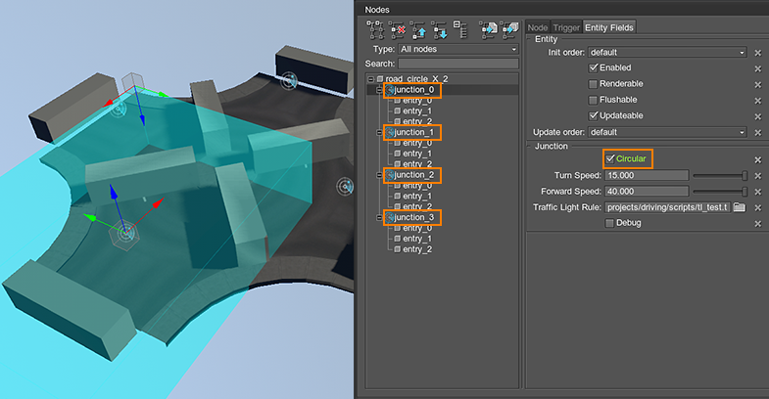Click the move node down icon
The image size is (769, 399).
[441, 29]
